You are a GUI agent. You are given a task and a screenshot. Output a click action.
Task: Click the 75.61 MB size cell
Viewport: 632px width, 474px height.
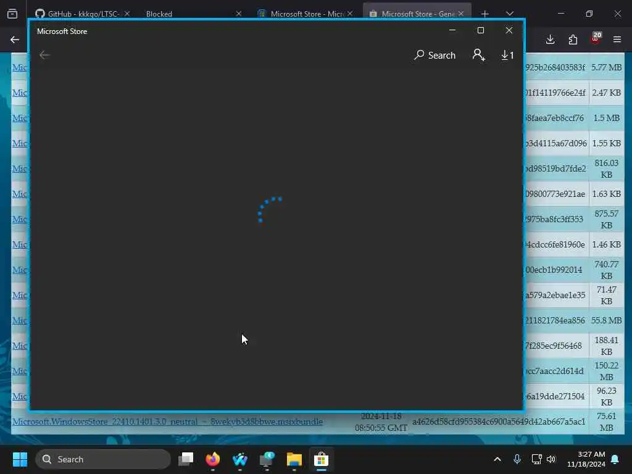click(606, 422)
